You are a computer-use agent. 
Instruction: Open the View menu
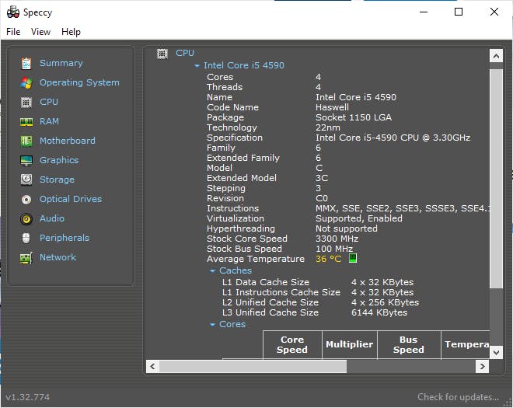40,32
